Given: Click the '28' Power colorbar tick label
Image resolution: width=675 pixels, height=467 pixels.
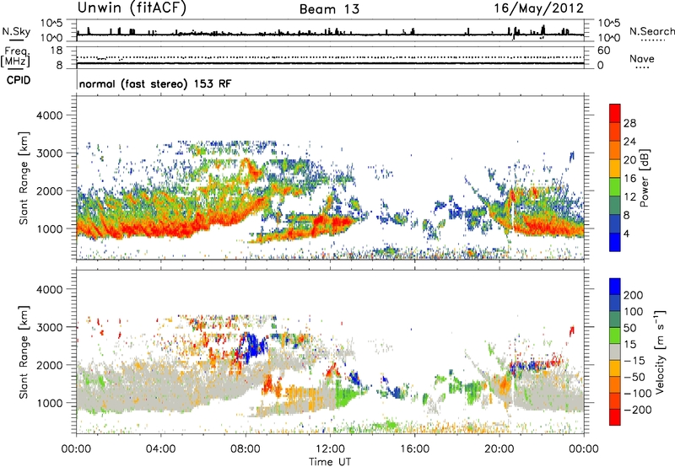Looking at the screenshot, I should 629,123.
